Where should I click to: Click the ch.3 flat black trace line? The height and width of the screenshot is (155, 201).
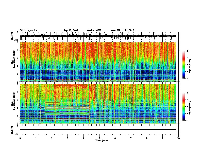click(x=98, y=130)
